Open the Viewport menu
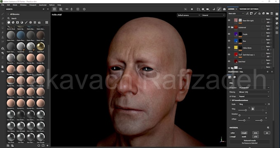Image resolution: width=280 pixels, height=148 pixels. point(33,5)
